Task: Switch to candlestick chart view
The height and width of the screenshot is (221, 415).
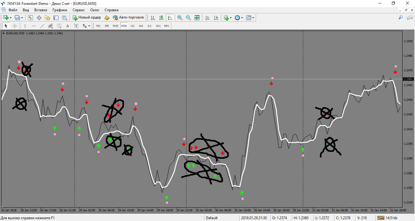Action: [161, 18]
